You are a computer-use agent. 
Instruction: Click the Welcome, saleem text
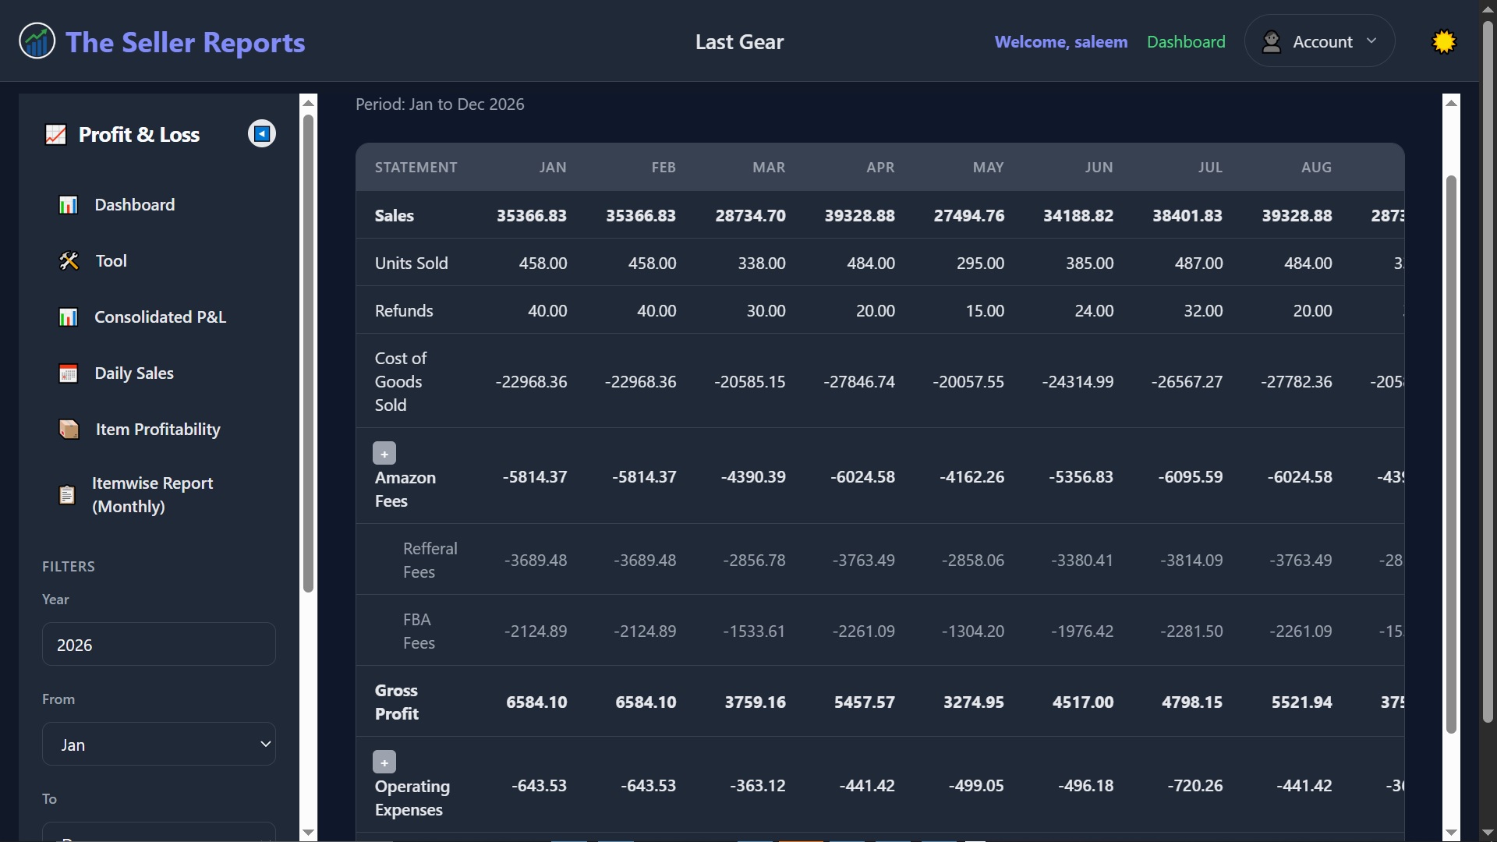click(x=1061, y=41)
